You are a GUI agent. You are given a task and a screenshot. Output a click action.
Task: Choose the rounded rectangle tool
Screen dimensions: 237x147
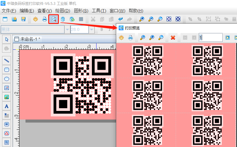pyautogui.click(x=6, y=70)
